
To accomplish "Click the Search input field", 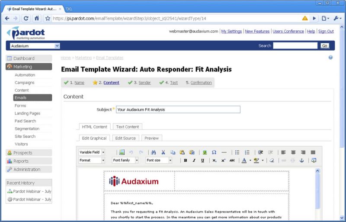I will tap(295, 46).
